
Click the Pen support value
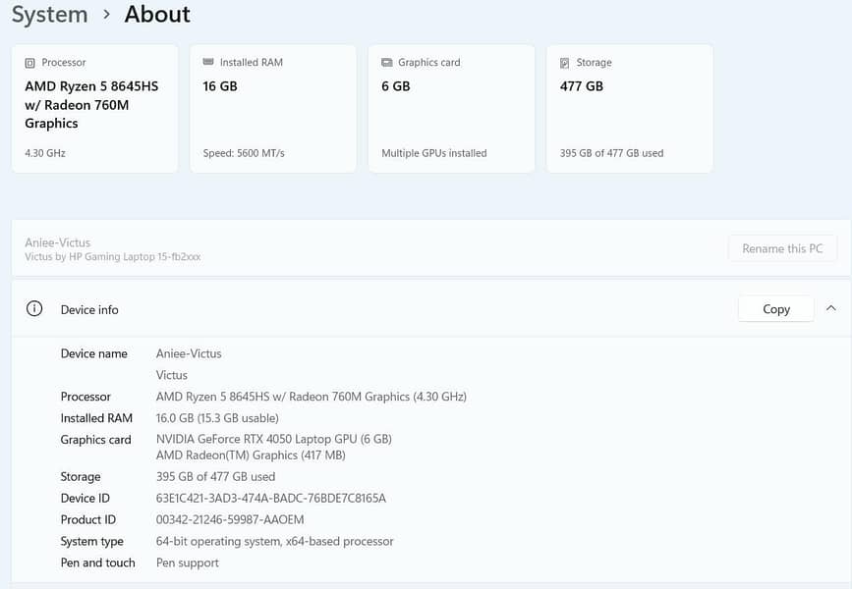coord(188,562)
